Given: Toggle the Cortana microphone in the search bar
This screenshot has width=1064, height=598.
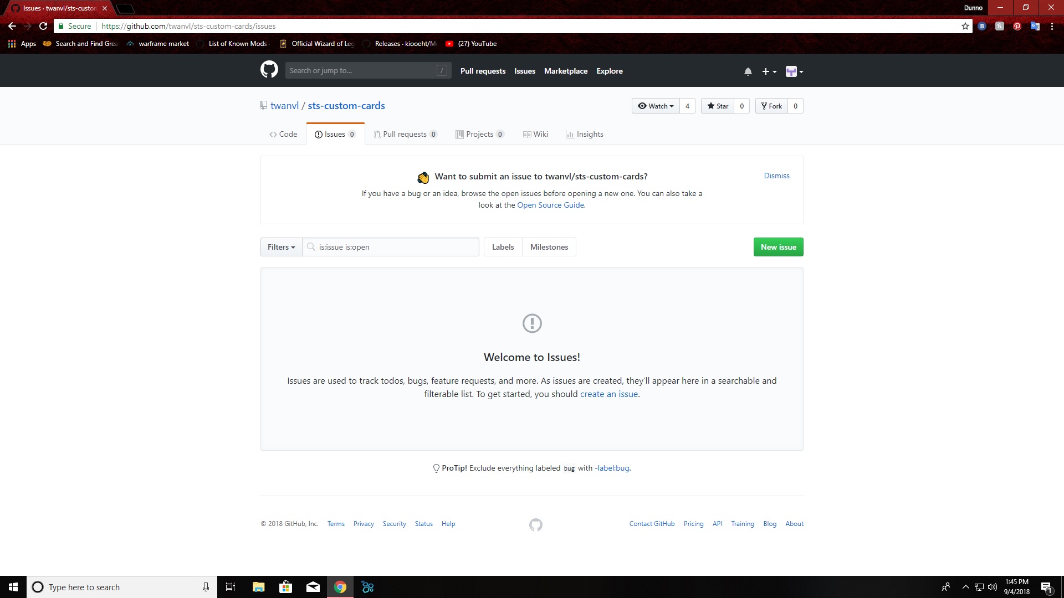Looking at the screenshot, I should [205, 587].
